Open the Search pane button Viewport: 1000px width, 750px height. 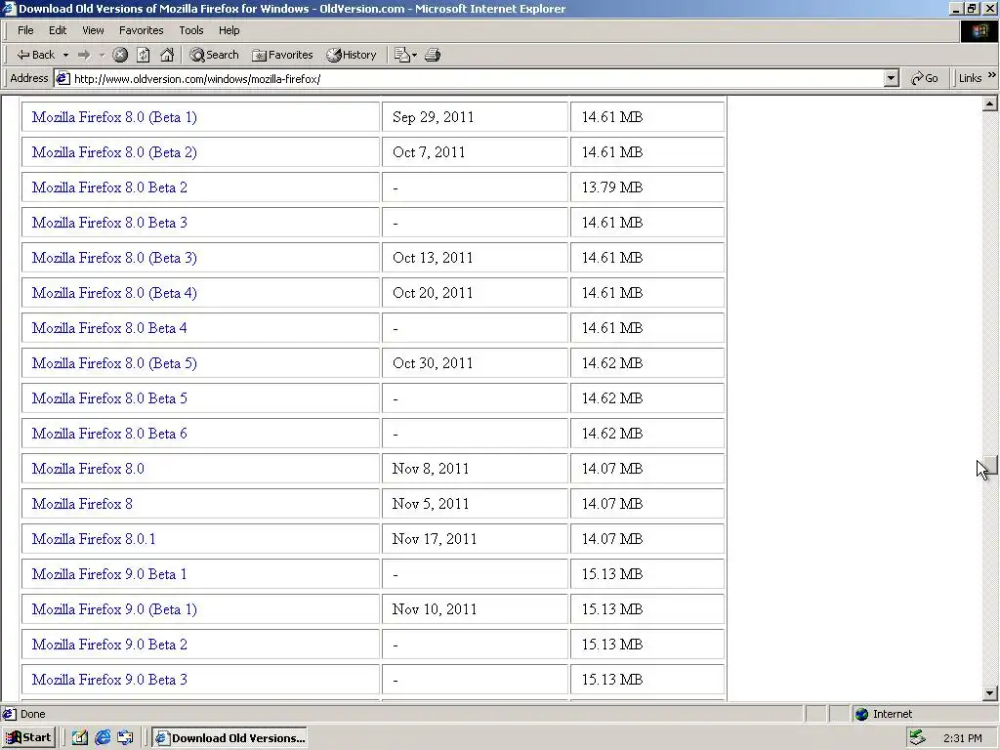click(x=214, y=55)
